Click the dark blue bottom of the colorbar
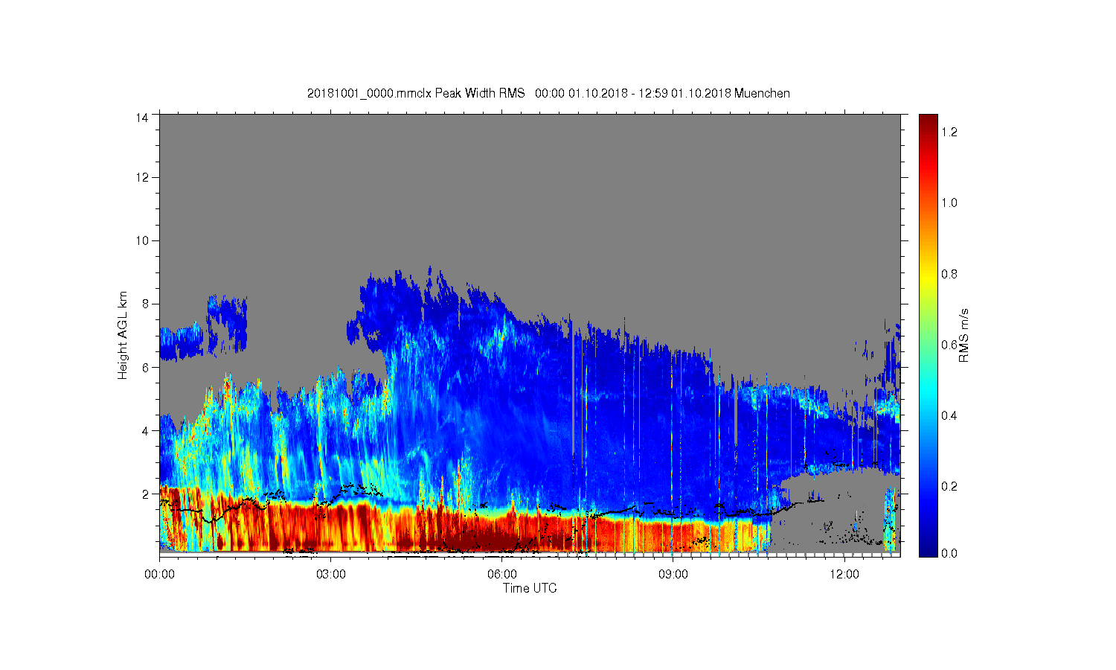The width and height of the screenshot is (1116, 670). pyautogui.click(x=928, y=547)
